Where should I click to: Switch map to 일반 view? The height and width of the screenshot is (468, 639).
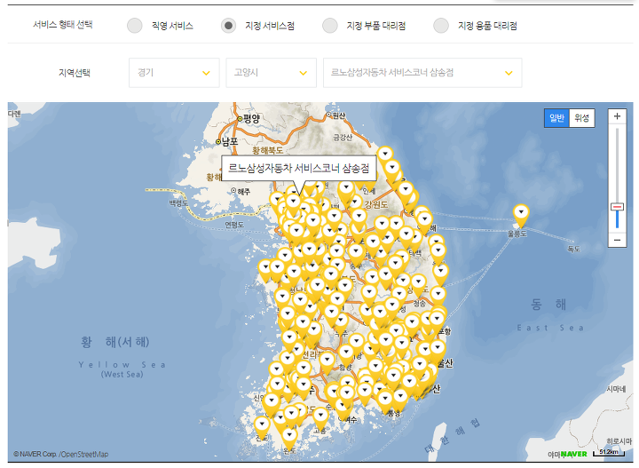(x=556, y=118)
